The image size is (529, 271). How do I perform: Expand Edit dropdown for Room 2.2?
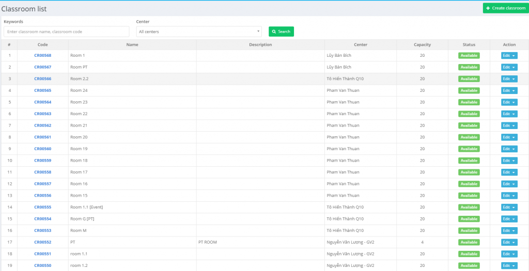click(x=509, y=79)
